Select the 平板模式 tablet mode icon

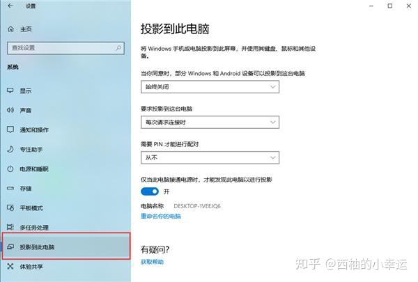[x=10, y=208]
